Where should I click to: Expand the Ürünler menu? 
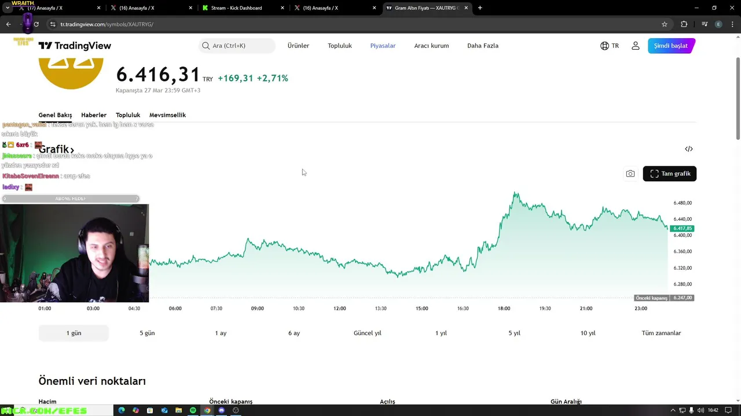tap(298, 46)
